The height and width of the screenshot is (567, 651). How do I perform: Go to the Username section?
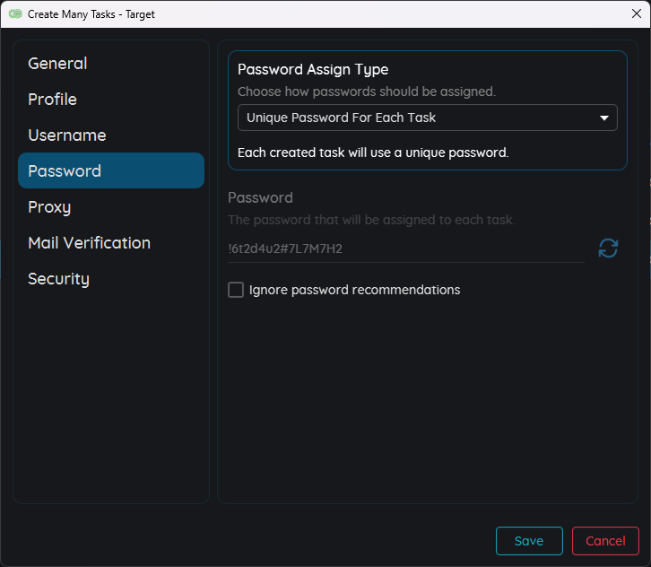coord(66,135)
